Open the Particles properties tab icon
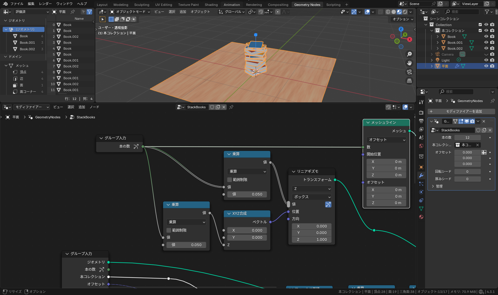498x295 pixels. 421,184
